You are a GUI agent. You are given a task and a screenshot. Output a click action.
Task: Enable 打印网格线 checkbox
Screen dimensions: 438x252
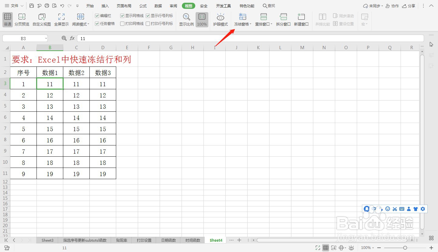pos(122,24)
